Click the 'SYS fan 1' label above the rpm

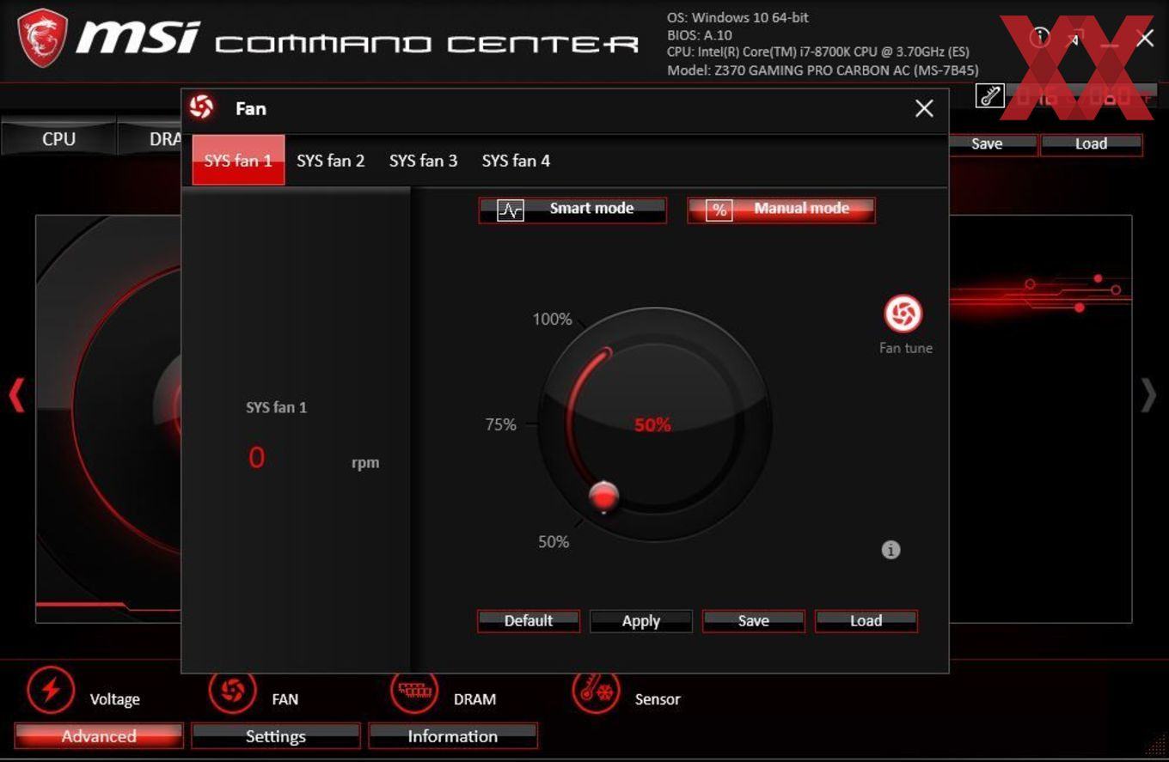click(x=276, y=407)
